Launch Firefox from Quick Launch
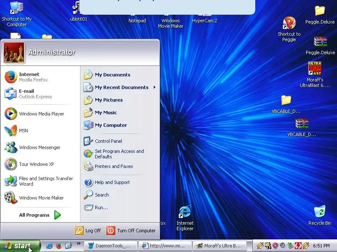 point(59,246)
